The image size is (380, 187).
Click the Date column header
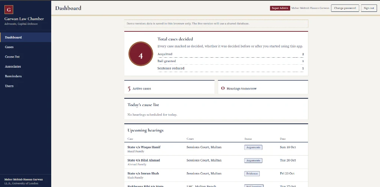(x=282, y=139)
